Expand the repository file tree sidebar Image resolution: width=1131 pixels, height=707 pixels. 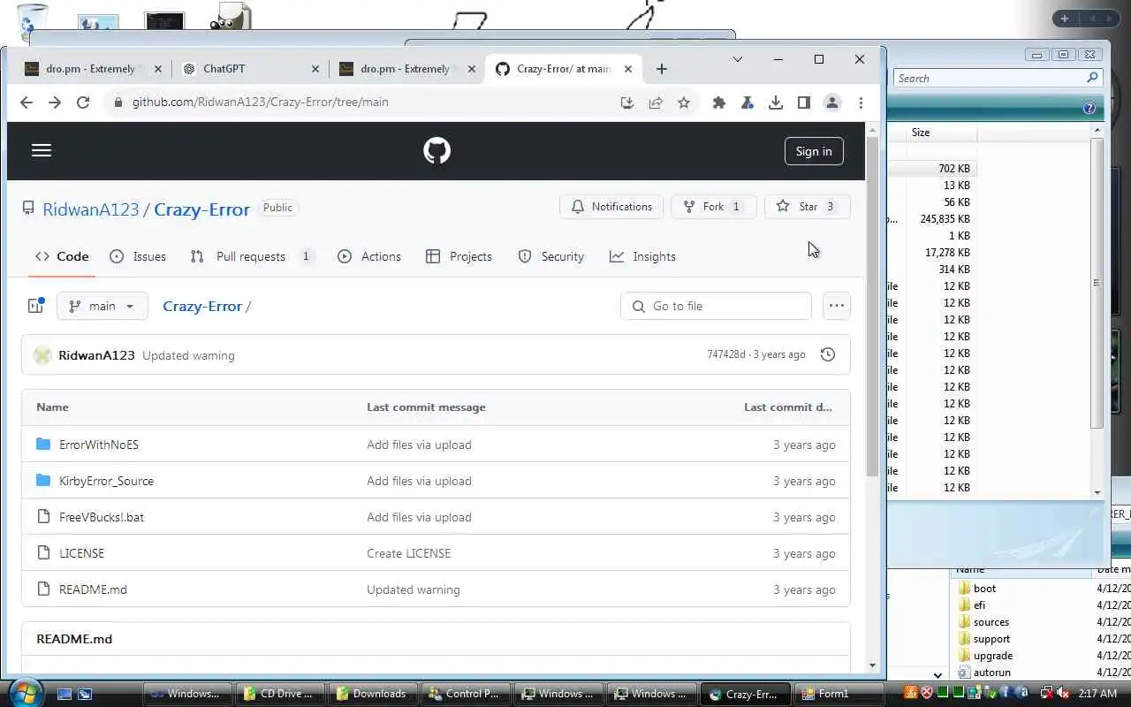click(x=35, y=306)
